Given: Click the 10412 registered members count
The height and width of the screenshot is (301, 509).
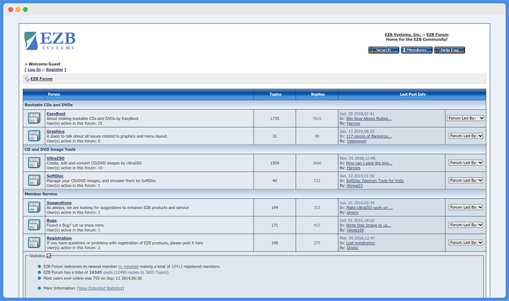Looking at the screenshot, I should (177, 266).
